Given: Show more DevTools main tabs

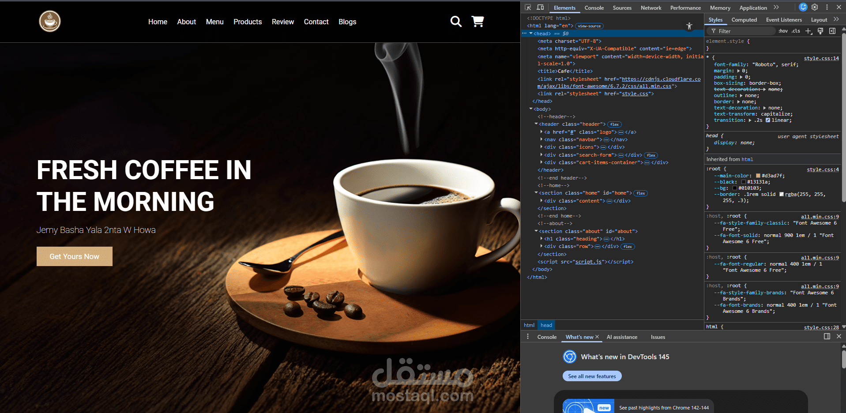Looking at the screenshot, I should (776, 8).
